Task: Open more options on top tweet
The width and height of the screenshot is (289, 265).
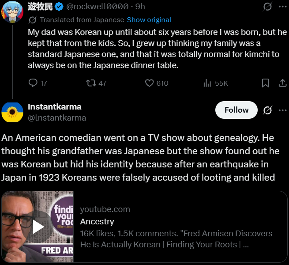Action: tap(283, 7)
